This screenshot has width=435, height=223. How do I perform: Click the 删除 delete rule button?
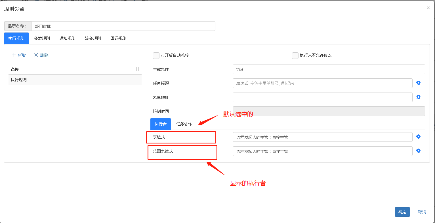41,55
